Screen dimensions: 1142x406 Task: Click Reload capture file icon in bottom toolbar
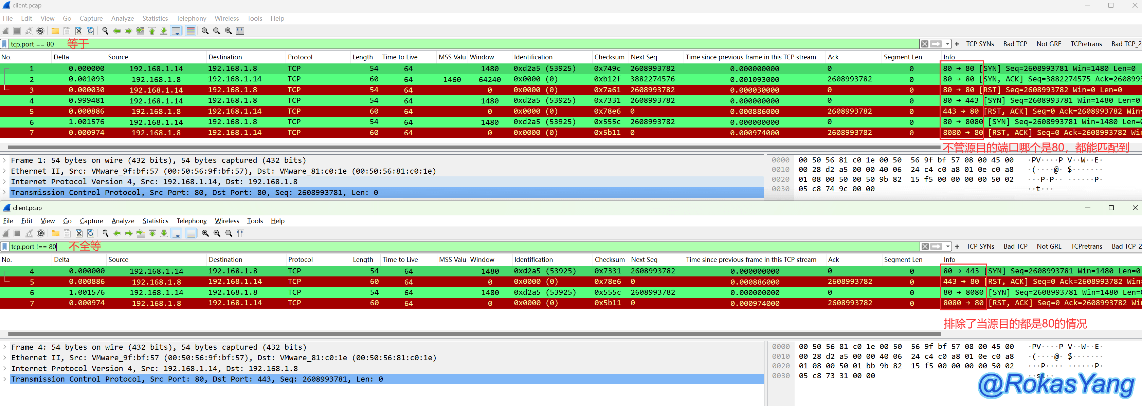[x=90, y=233]
